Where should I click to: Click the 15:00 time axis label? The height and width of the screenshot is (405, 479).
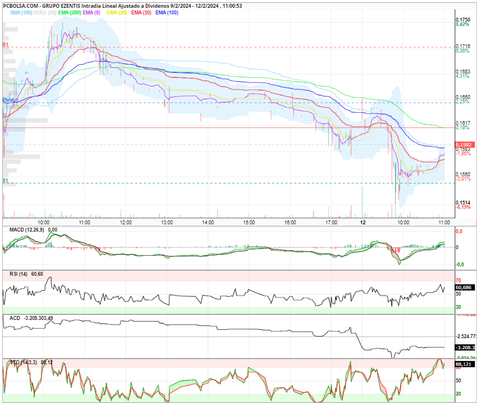pyautogui.click(x=249, y=222)
